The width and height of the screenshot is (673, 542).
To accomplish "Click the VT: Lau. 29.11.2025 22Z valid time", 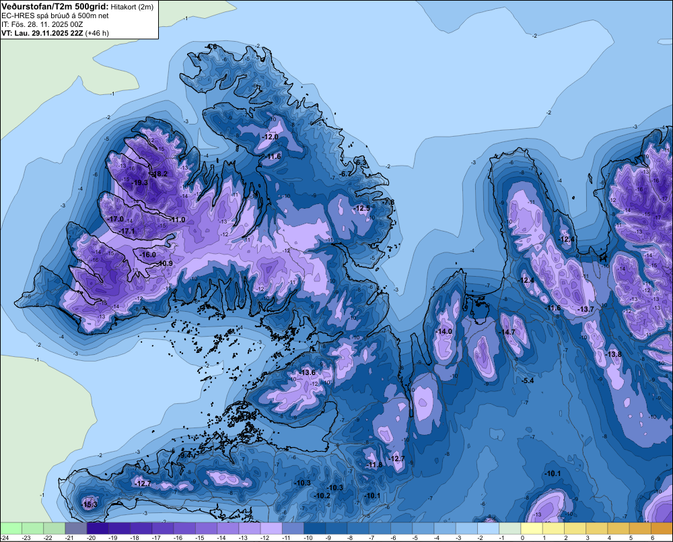I will (x=42, y=33).
